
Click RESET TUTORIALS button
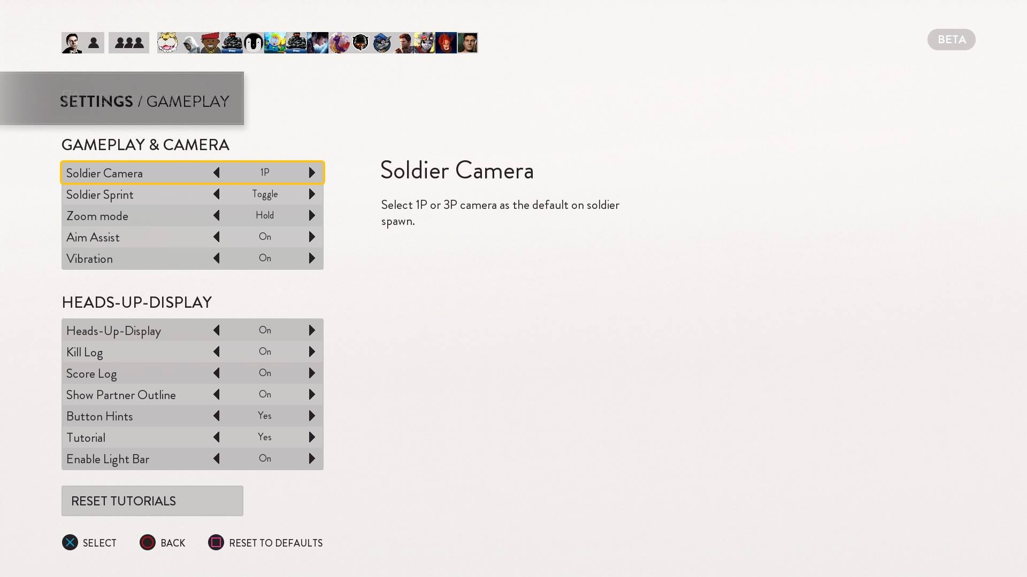[152, 501]
